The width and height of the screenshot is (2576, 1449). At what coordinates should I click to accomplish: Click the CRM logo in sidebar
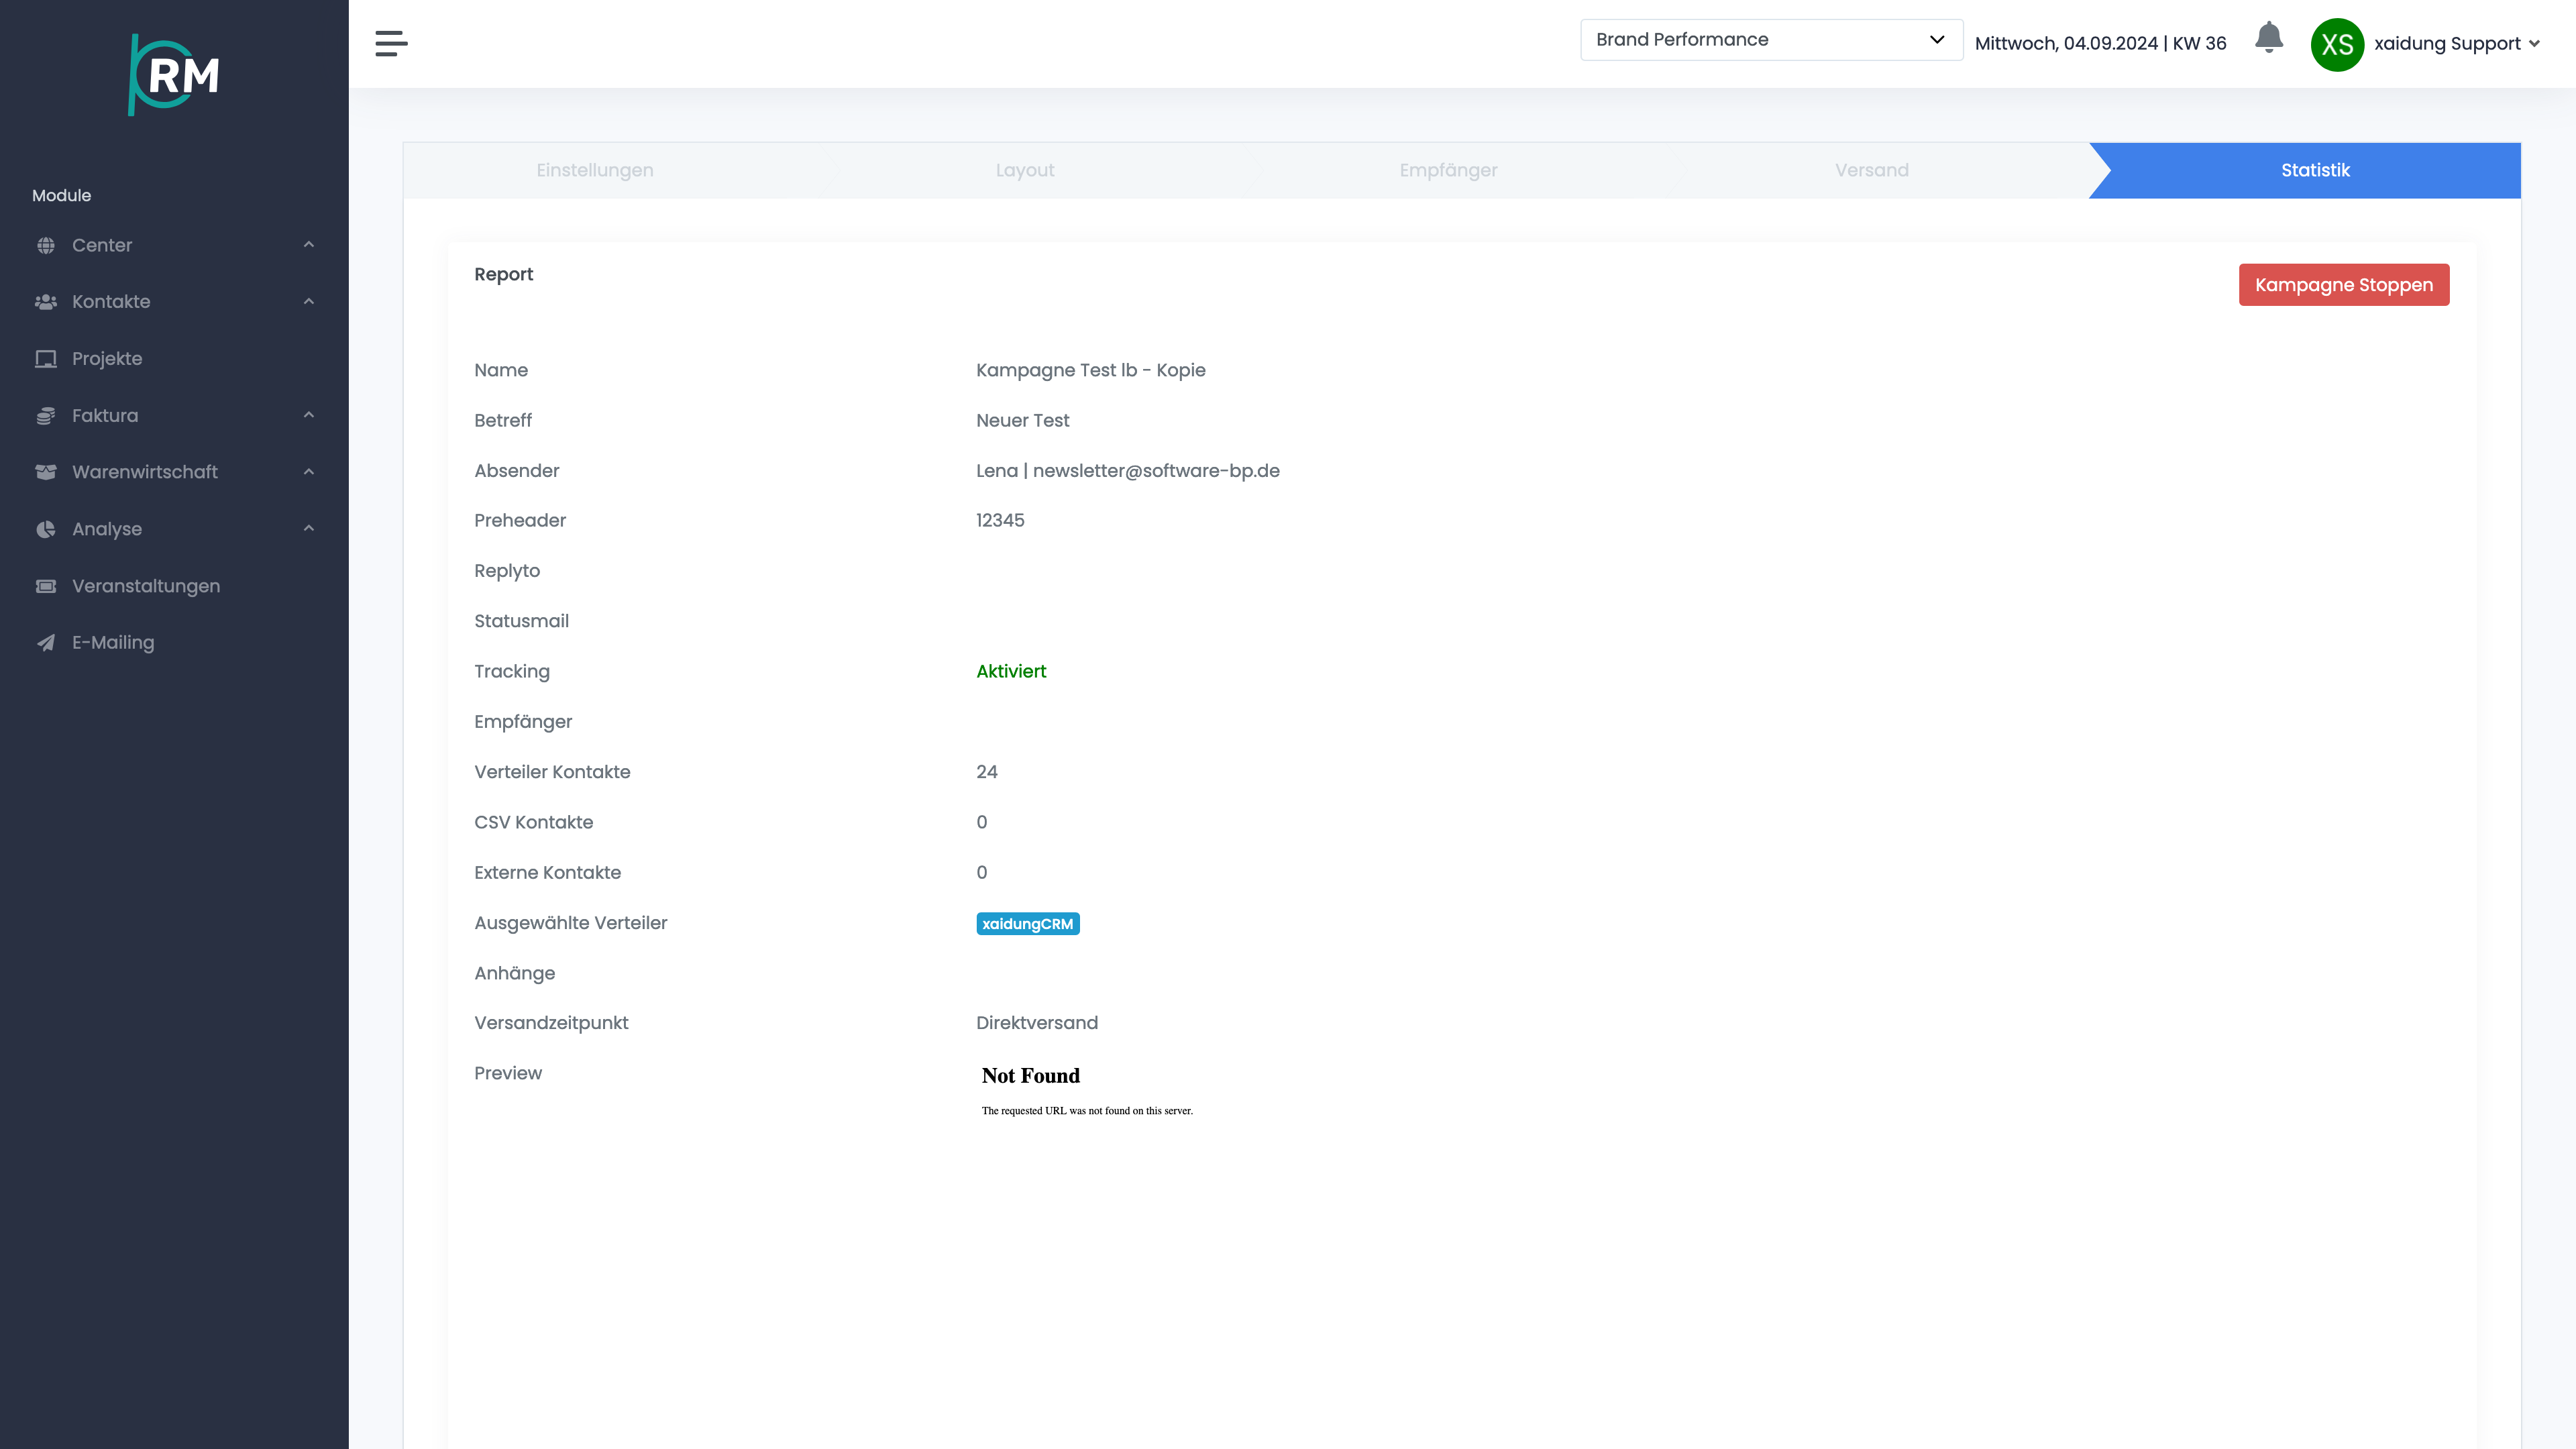pyautogui.click(x=174, y=75)
